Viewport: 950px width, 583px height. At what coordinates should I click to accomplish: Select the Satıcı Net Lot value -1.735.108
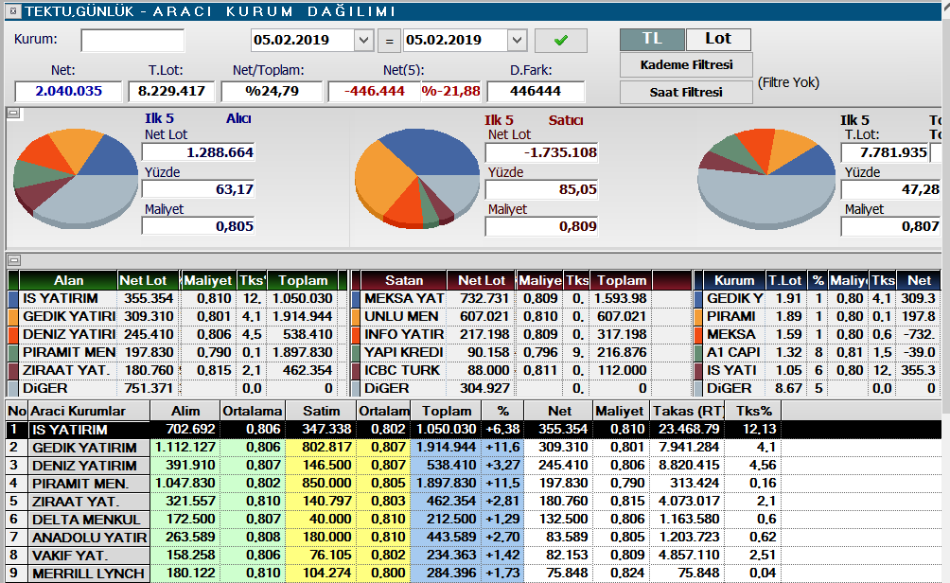click(541, 152)
